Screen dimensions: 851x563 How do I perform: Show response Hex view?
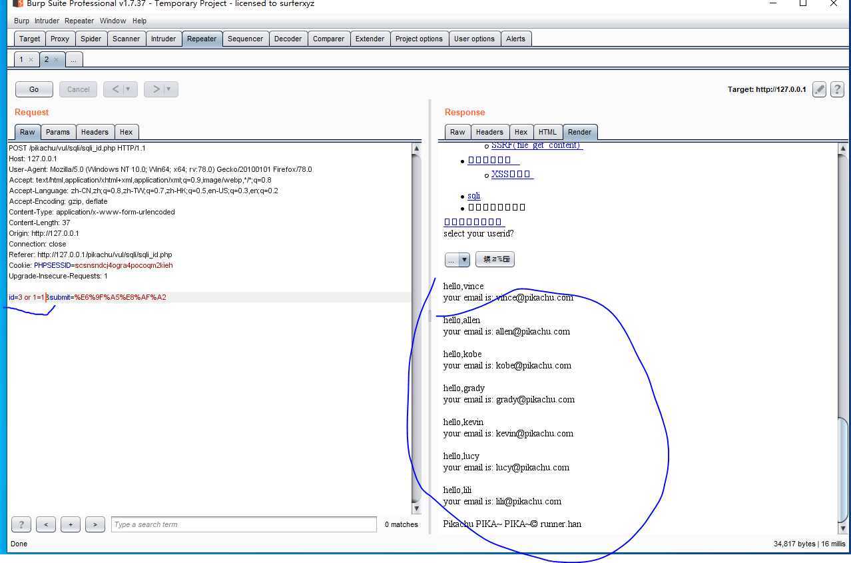point(521,132)
